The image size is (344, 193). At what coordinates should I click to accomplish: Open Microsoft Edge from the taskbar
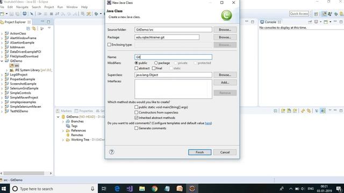coord(117,189)
